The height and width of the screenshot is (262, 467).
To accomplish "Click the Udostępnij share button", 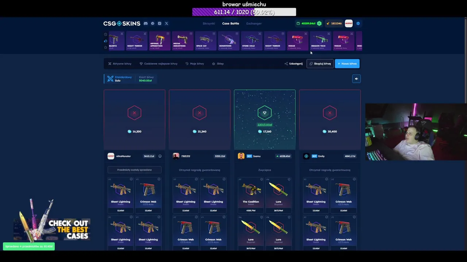I will [x=294, y=64].
